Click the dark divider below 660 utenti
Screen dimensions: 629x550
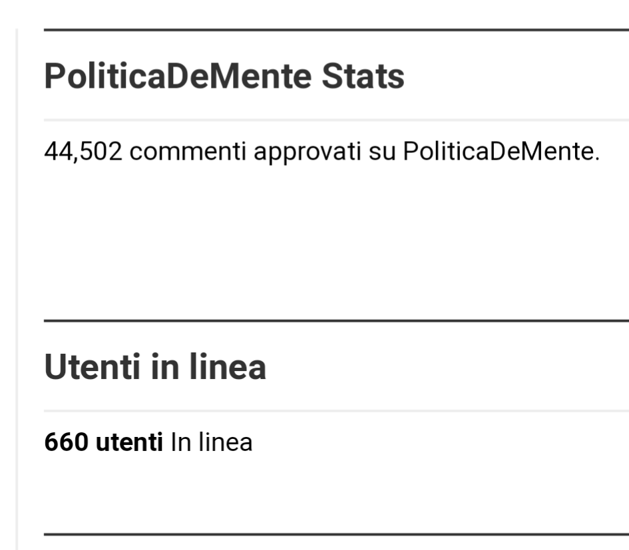[x=336, y=534]
